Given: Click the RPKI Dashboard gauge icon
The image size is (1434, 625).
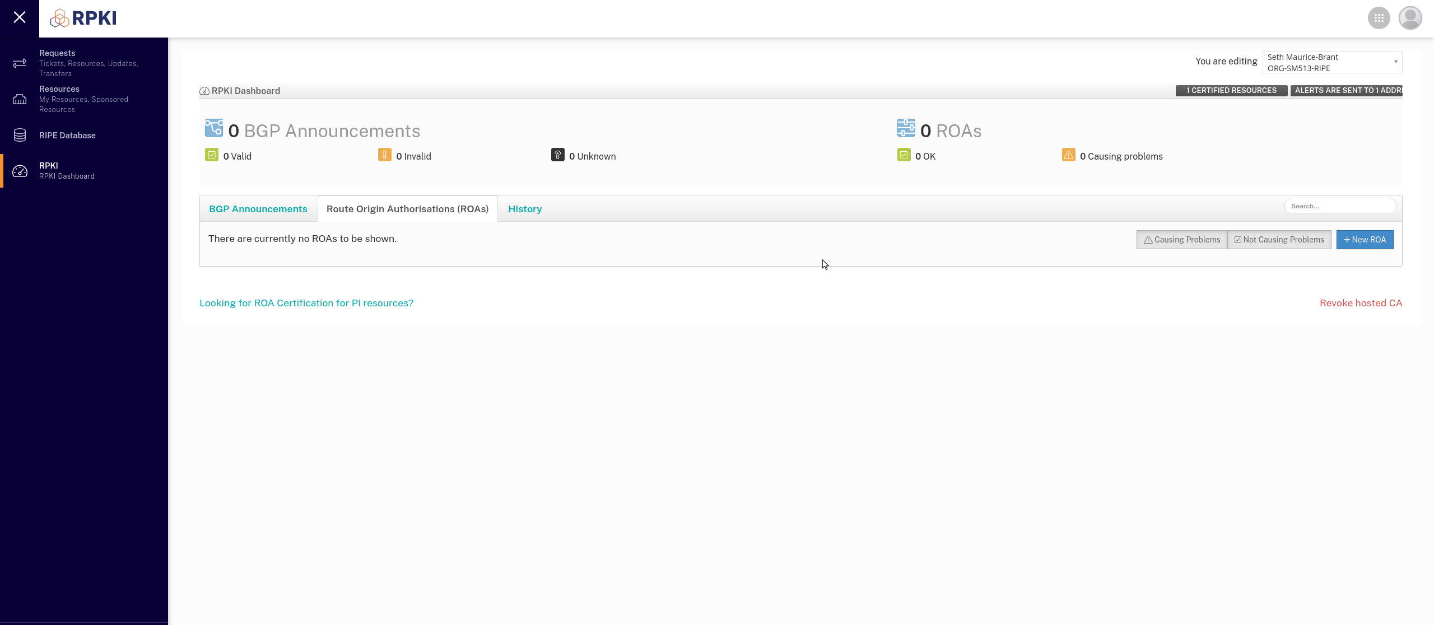Looking at the screenshot, I should pyautogui.click(x=20, y=171).
